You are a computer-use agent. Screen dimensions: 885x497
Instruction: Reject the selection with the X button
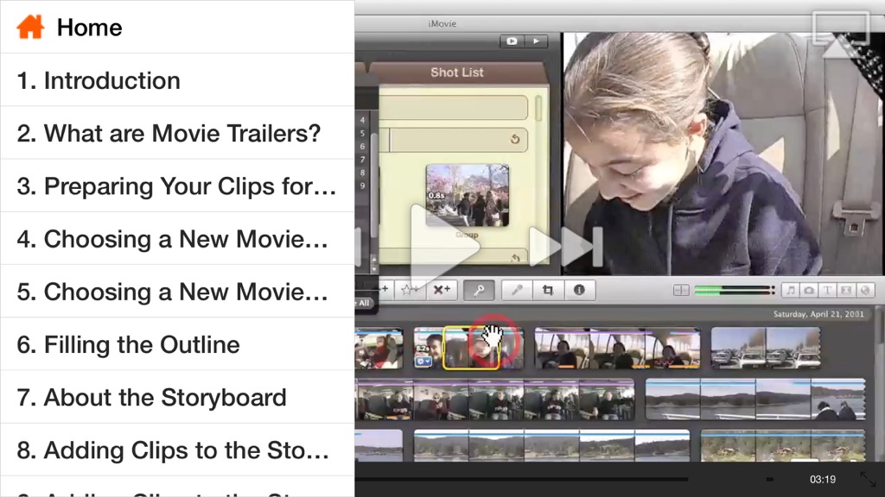(442, 290)
